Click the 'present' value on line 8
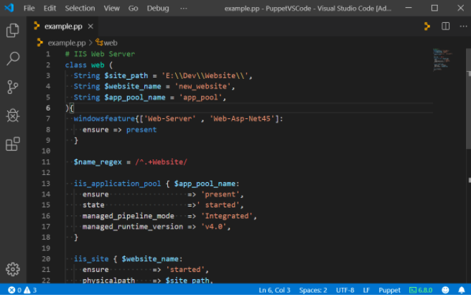471x297 pixels. (141, 130)
